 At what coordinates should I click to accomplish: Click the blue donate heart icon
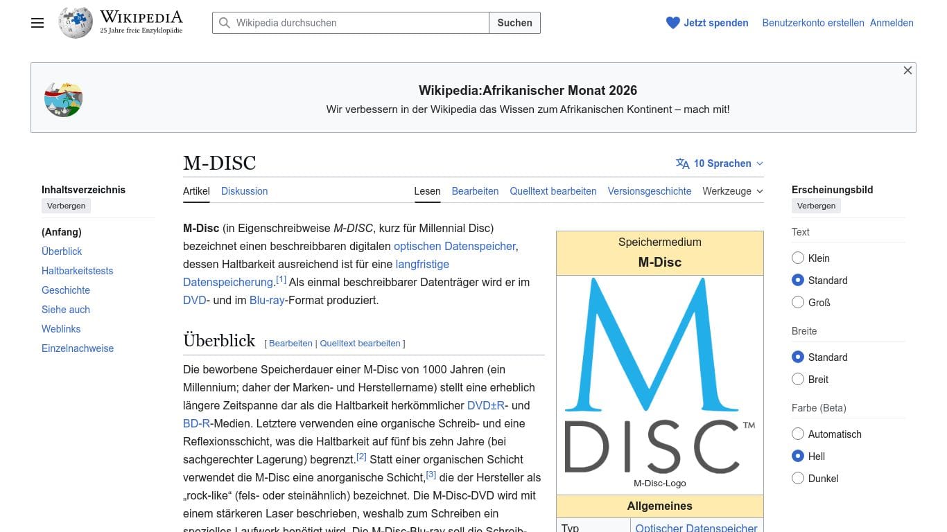tap(672, 23)
